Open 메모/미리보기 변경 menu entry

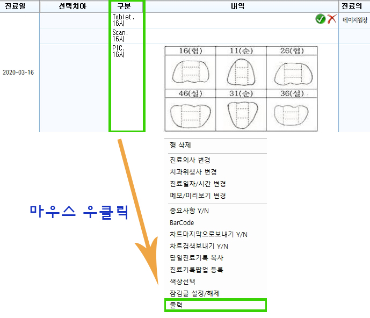click(198, 196)
